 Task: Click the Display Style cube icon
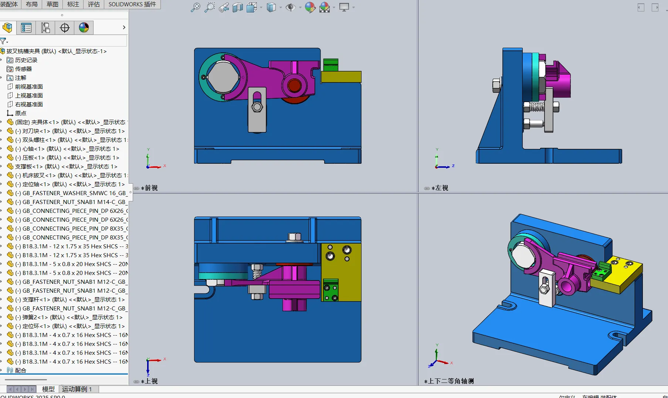271,7
